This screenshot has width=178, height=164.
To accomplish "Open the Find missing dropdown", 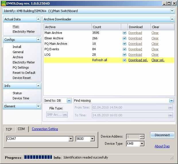I will (171, 101).
